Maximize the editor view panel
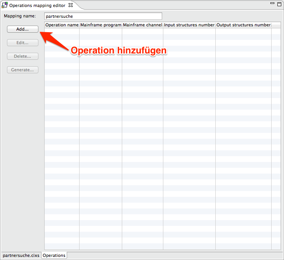284x260 pixels. 279,4
